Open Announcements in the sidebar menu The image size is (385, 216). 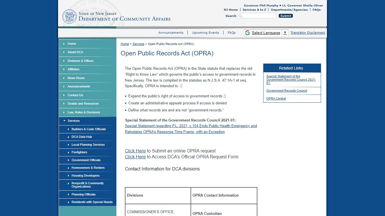pyautogui.click(x=87, y=86)
